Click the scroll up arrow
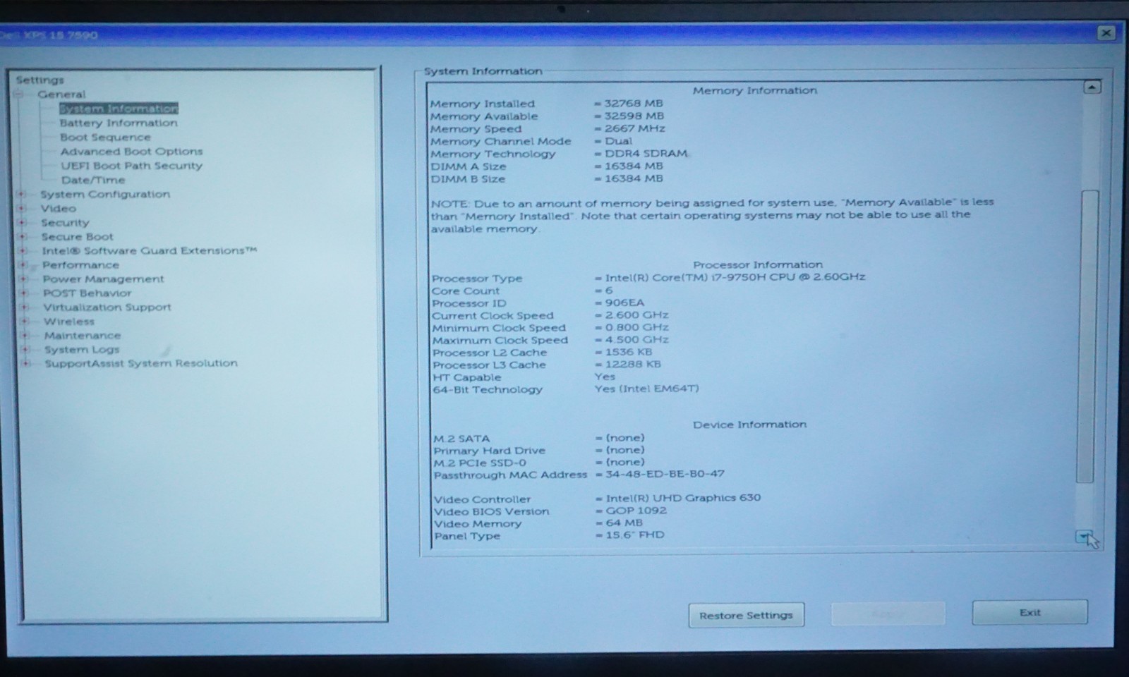The image size is (1129, 677). pyautogui.click(x=1092, y=87)
